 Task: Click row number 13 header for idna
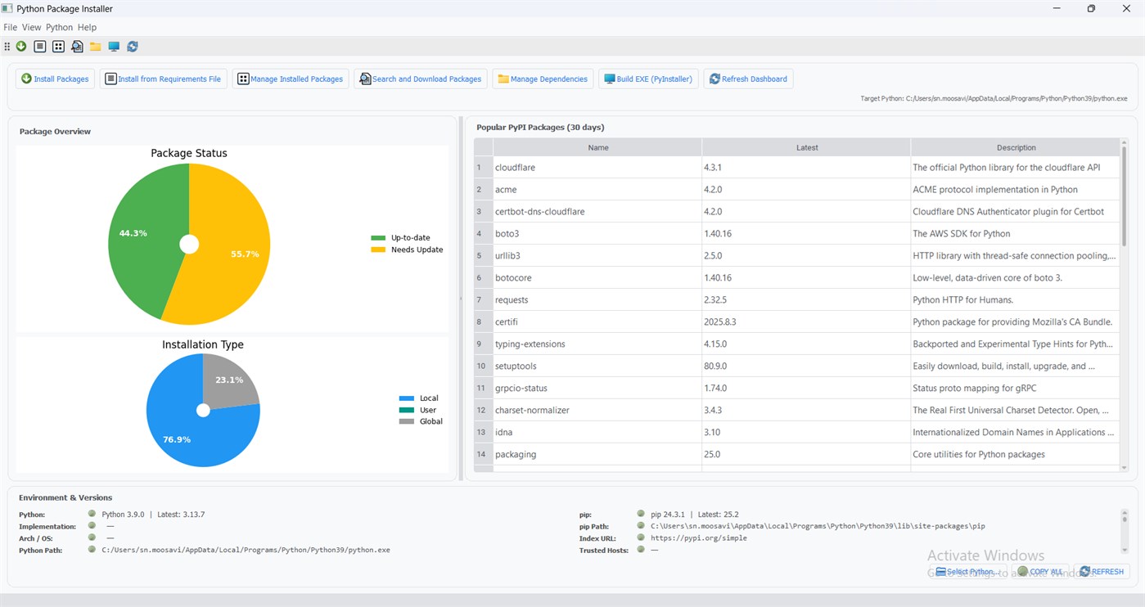click(x=483, y=432)
